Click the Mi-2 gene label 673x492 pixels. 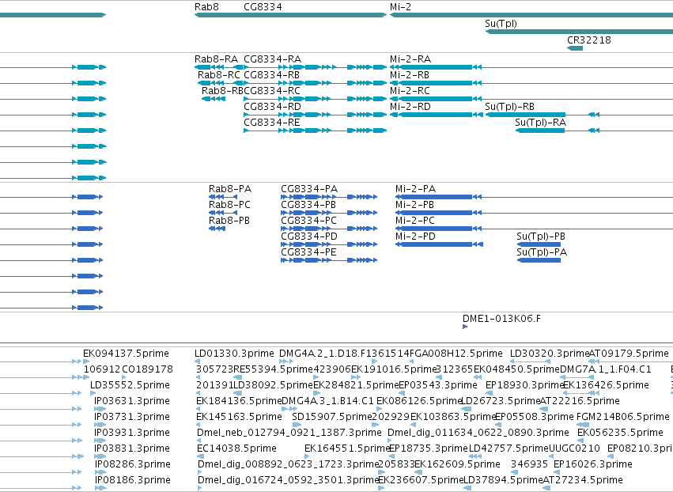(400, 7)
